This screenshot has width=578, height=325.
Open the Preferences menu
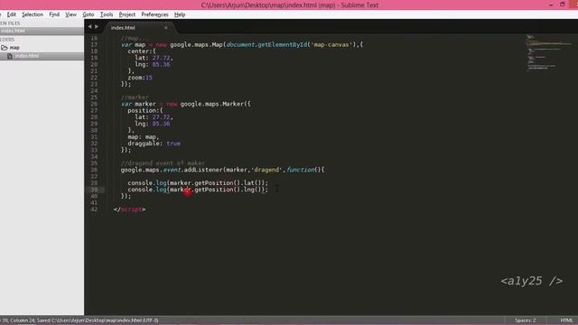[154, 14]
